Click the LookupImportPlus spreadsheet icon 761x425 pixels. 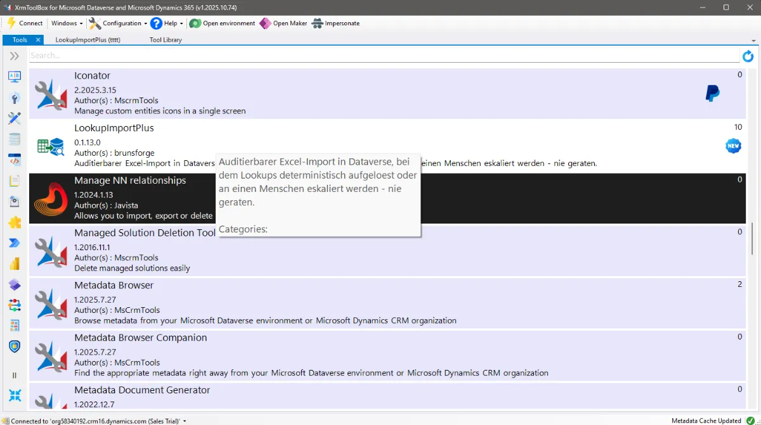tap(51, 147)
